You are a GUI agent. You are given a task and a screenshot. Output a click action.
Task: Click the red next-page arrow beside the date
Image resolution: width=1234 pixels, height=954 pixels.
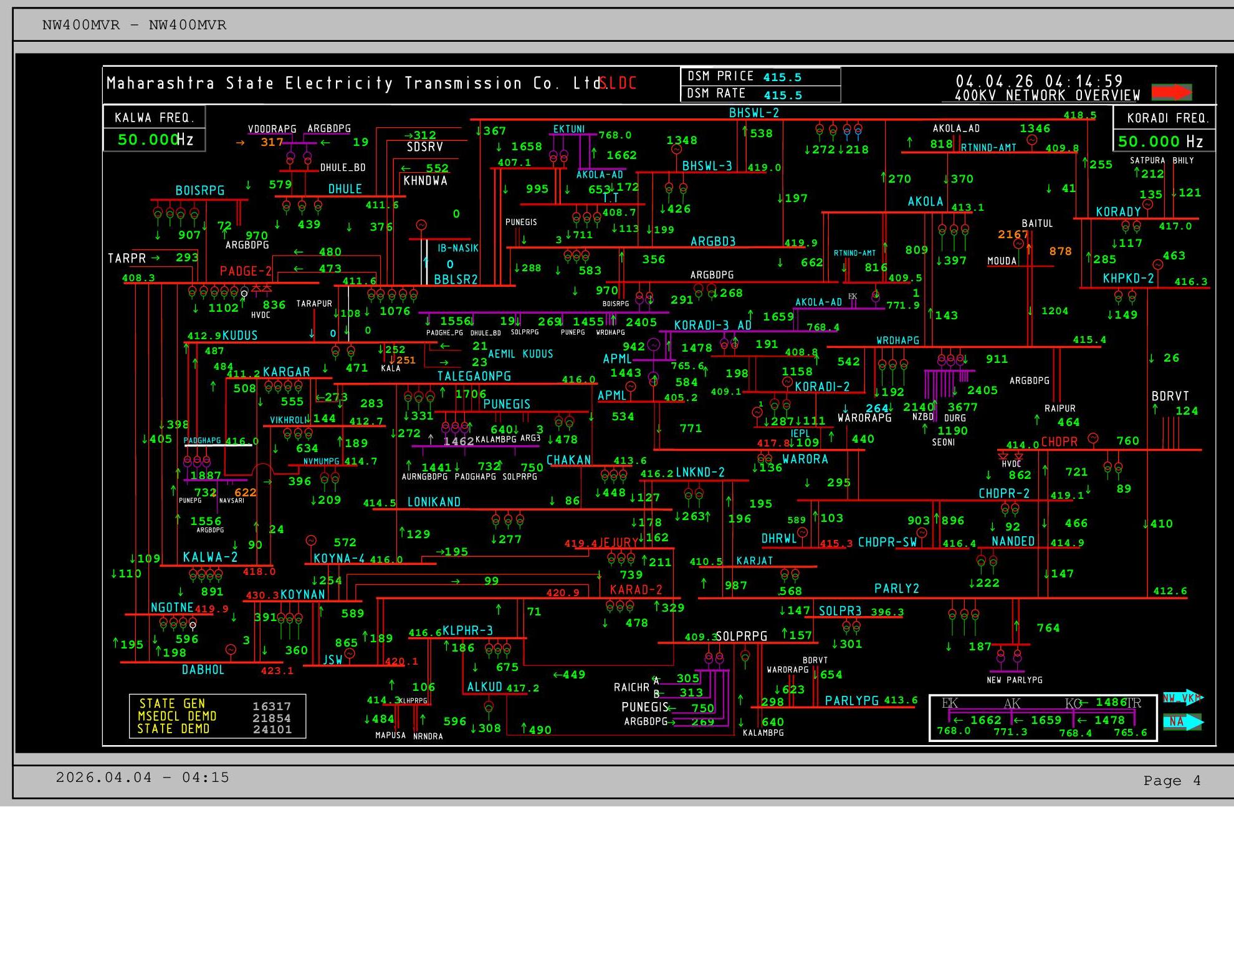1171,92
